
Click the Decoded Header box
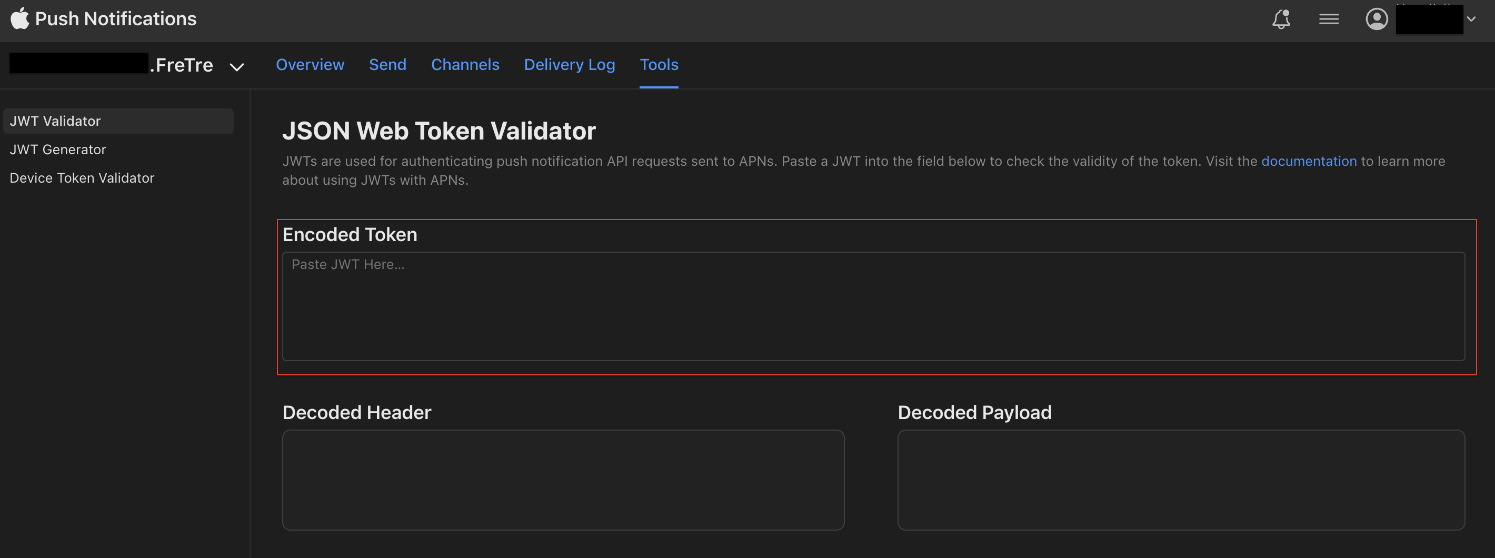coord(563,480)
